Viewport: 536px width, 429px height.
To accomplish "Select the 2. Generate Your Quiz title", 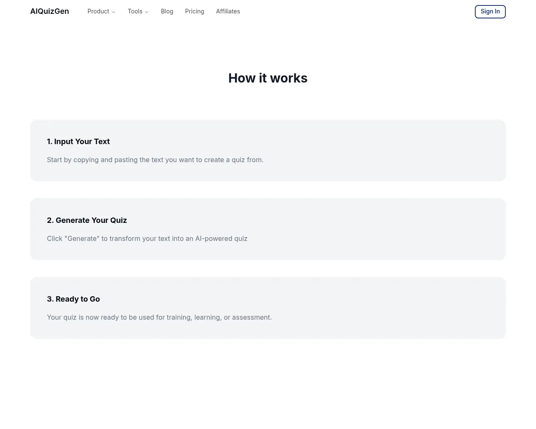I will [x=87, y=220].
